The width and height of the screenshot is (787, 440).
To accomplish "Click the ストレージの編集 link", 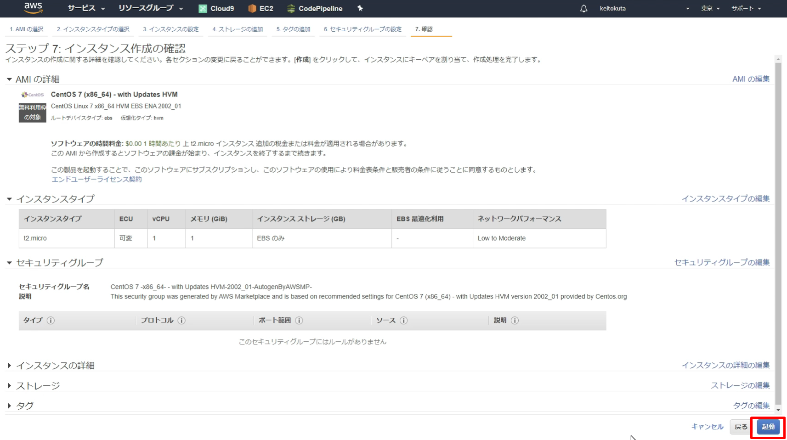I will pos(740,385).
